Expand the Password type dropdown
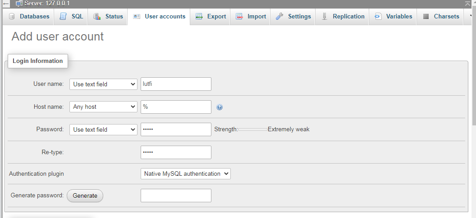Viewport: 476px width, 218px height. click(x=103, y=129)
